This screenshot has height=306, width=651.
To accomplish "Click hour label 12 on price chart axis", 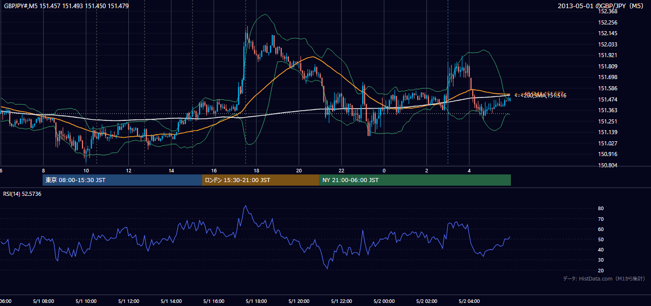I will coord(129,171).
